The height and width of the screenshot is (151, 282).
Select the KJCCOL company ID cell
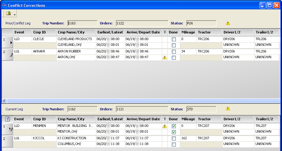click(x=44, y=138)
